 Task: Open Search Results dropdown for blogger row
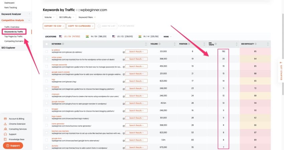136,111
